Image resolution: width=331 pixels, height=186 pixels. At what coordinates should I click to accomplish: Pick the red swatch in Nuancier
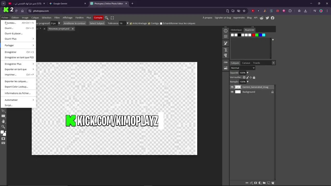(x=253, y=35)
